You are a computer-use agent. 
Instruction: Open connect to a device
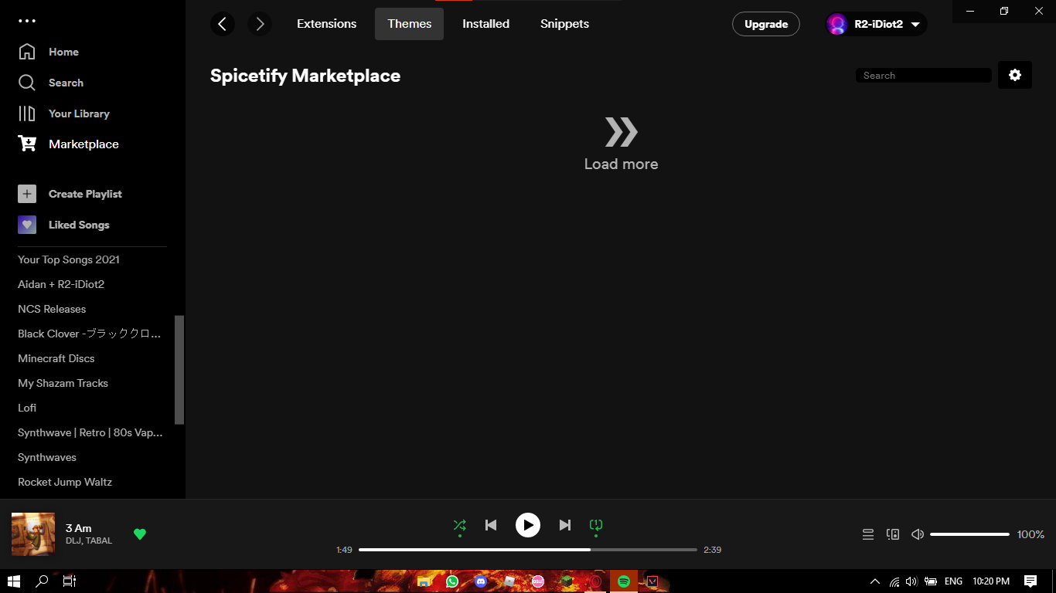click(893, 534)
